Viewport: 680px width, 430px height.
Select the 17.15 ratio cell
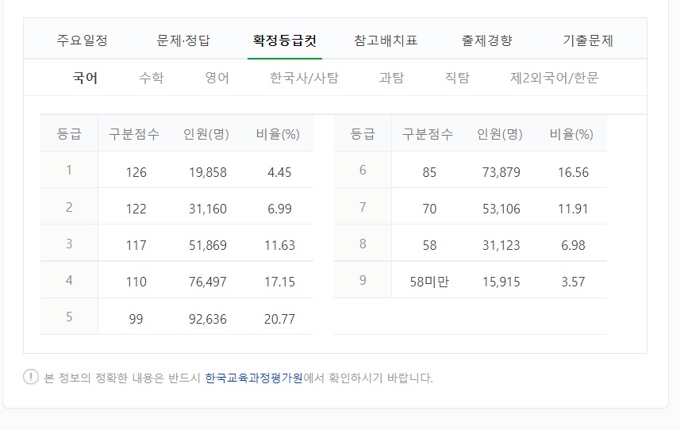tap(280, 282)
